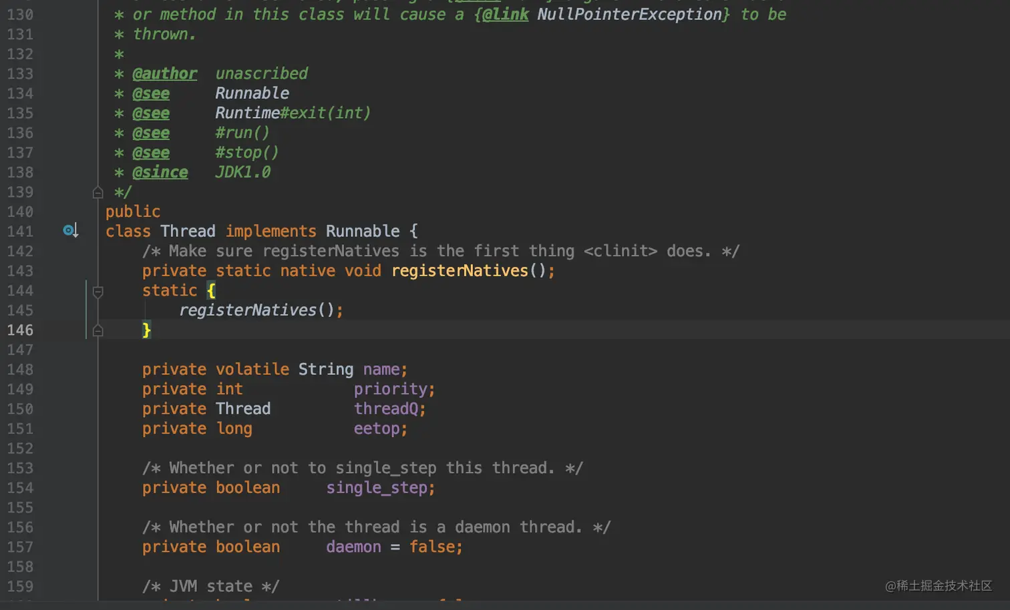Click the @link tag before NullPointerException

coord(505,14)
